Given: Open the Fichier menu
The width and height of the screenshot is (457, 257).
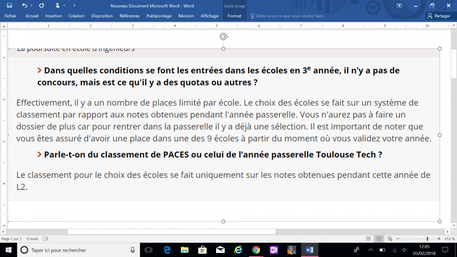Looking at the screenshot, I should pyautogui.click(x=11, y=16).
